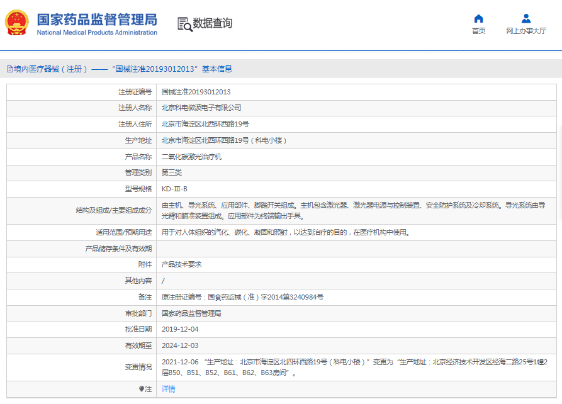Click the 数据查询 heading label

point(213,23)
